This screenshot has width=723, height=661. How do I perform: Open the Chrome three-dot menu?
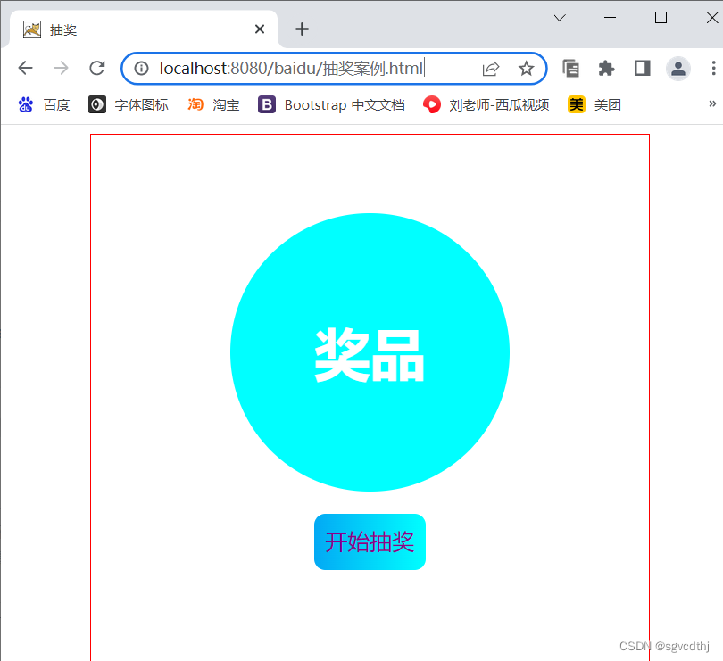pyautogui.click(x=713, y=68)
